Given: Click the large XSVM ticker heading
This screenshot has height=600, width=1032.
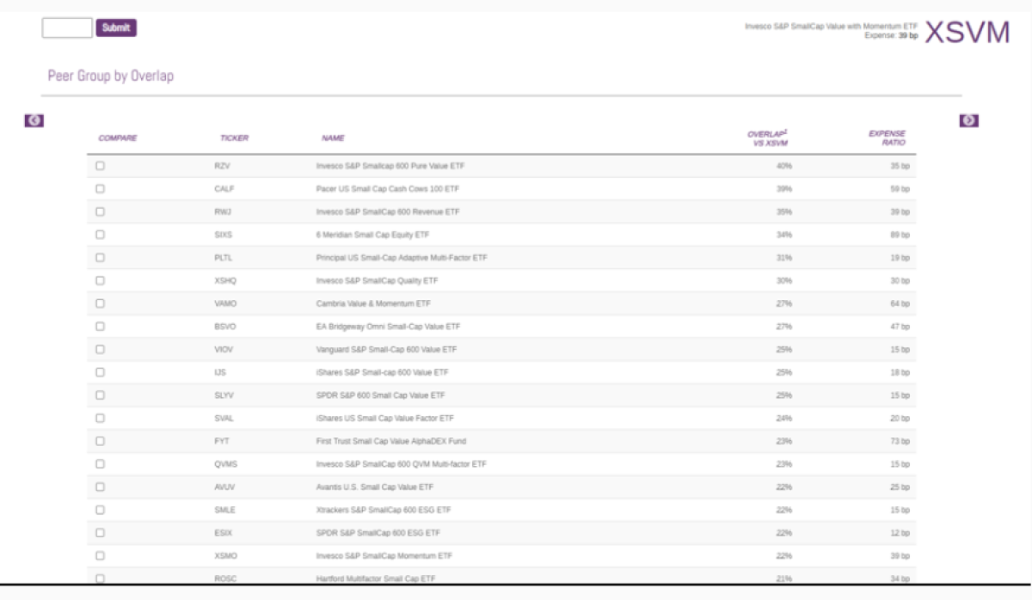Looking at the screenshot, I should (x=967, y=33).
